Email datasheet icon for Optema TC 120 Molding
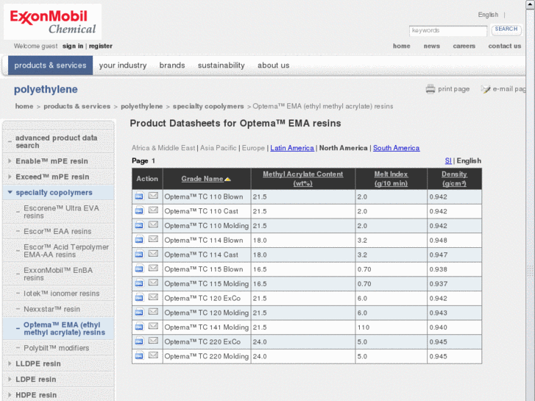535x401 pixels. 153,311
